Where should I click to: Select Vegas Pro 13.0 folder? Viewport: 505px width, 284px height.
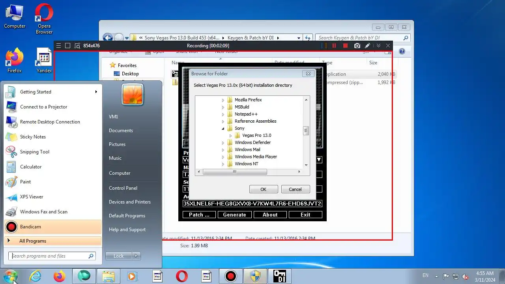click(x=253, y=135)
